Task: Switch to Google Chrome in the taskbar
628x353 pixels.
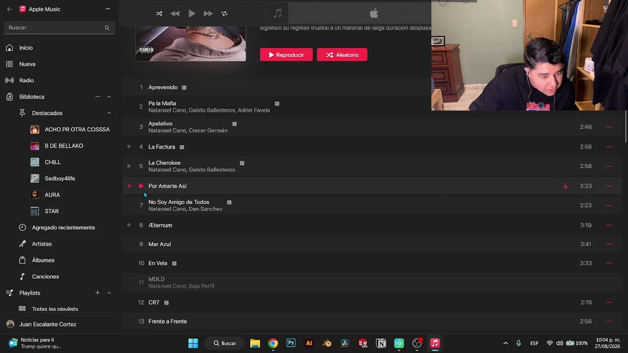Action: [x=273, y=343]
